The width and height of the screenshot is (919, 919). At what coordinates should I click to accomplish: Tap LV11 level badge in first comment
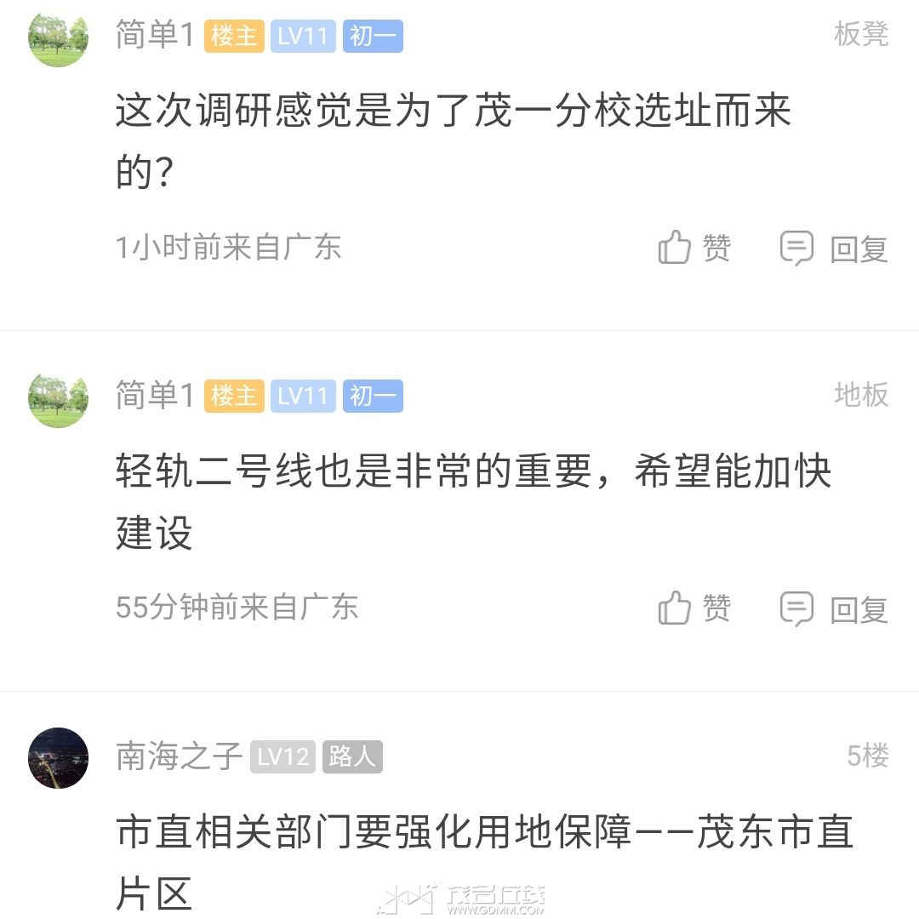303,37
